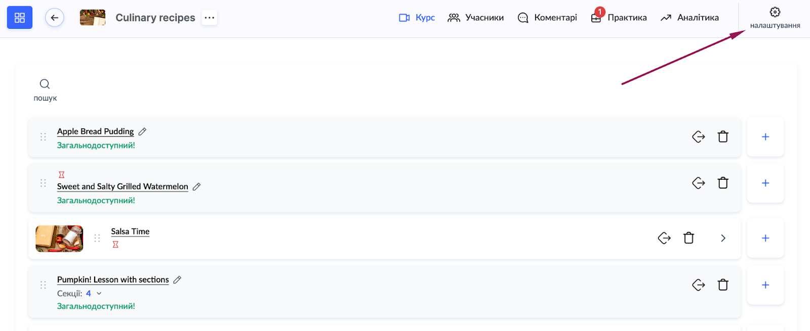This screenshot has width=810, height=331.
Task: Go to the Практика tab
Action: click(x=619, y=18)
